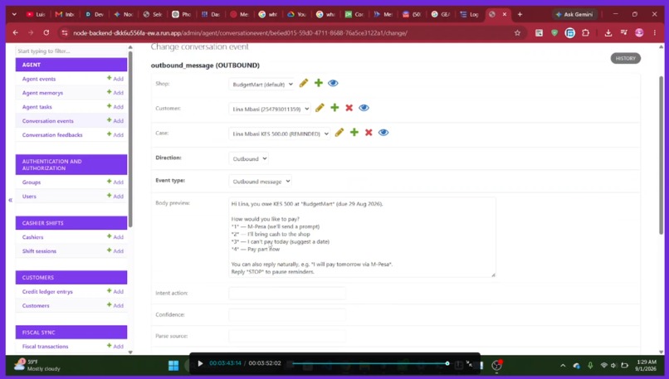This screenshot has width=669, height=379.
Task: Click the Parse source field
Action: 287,336
